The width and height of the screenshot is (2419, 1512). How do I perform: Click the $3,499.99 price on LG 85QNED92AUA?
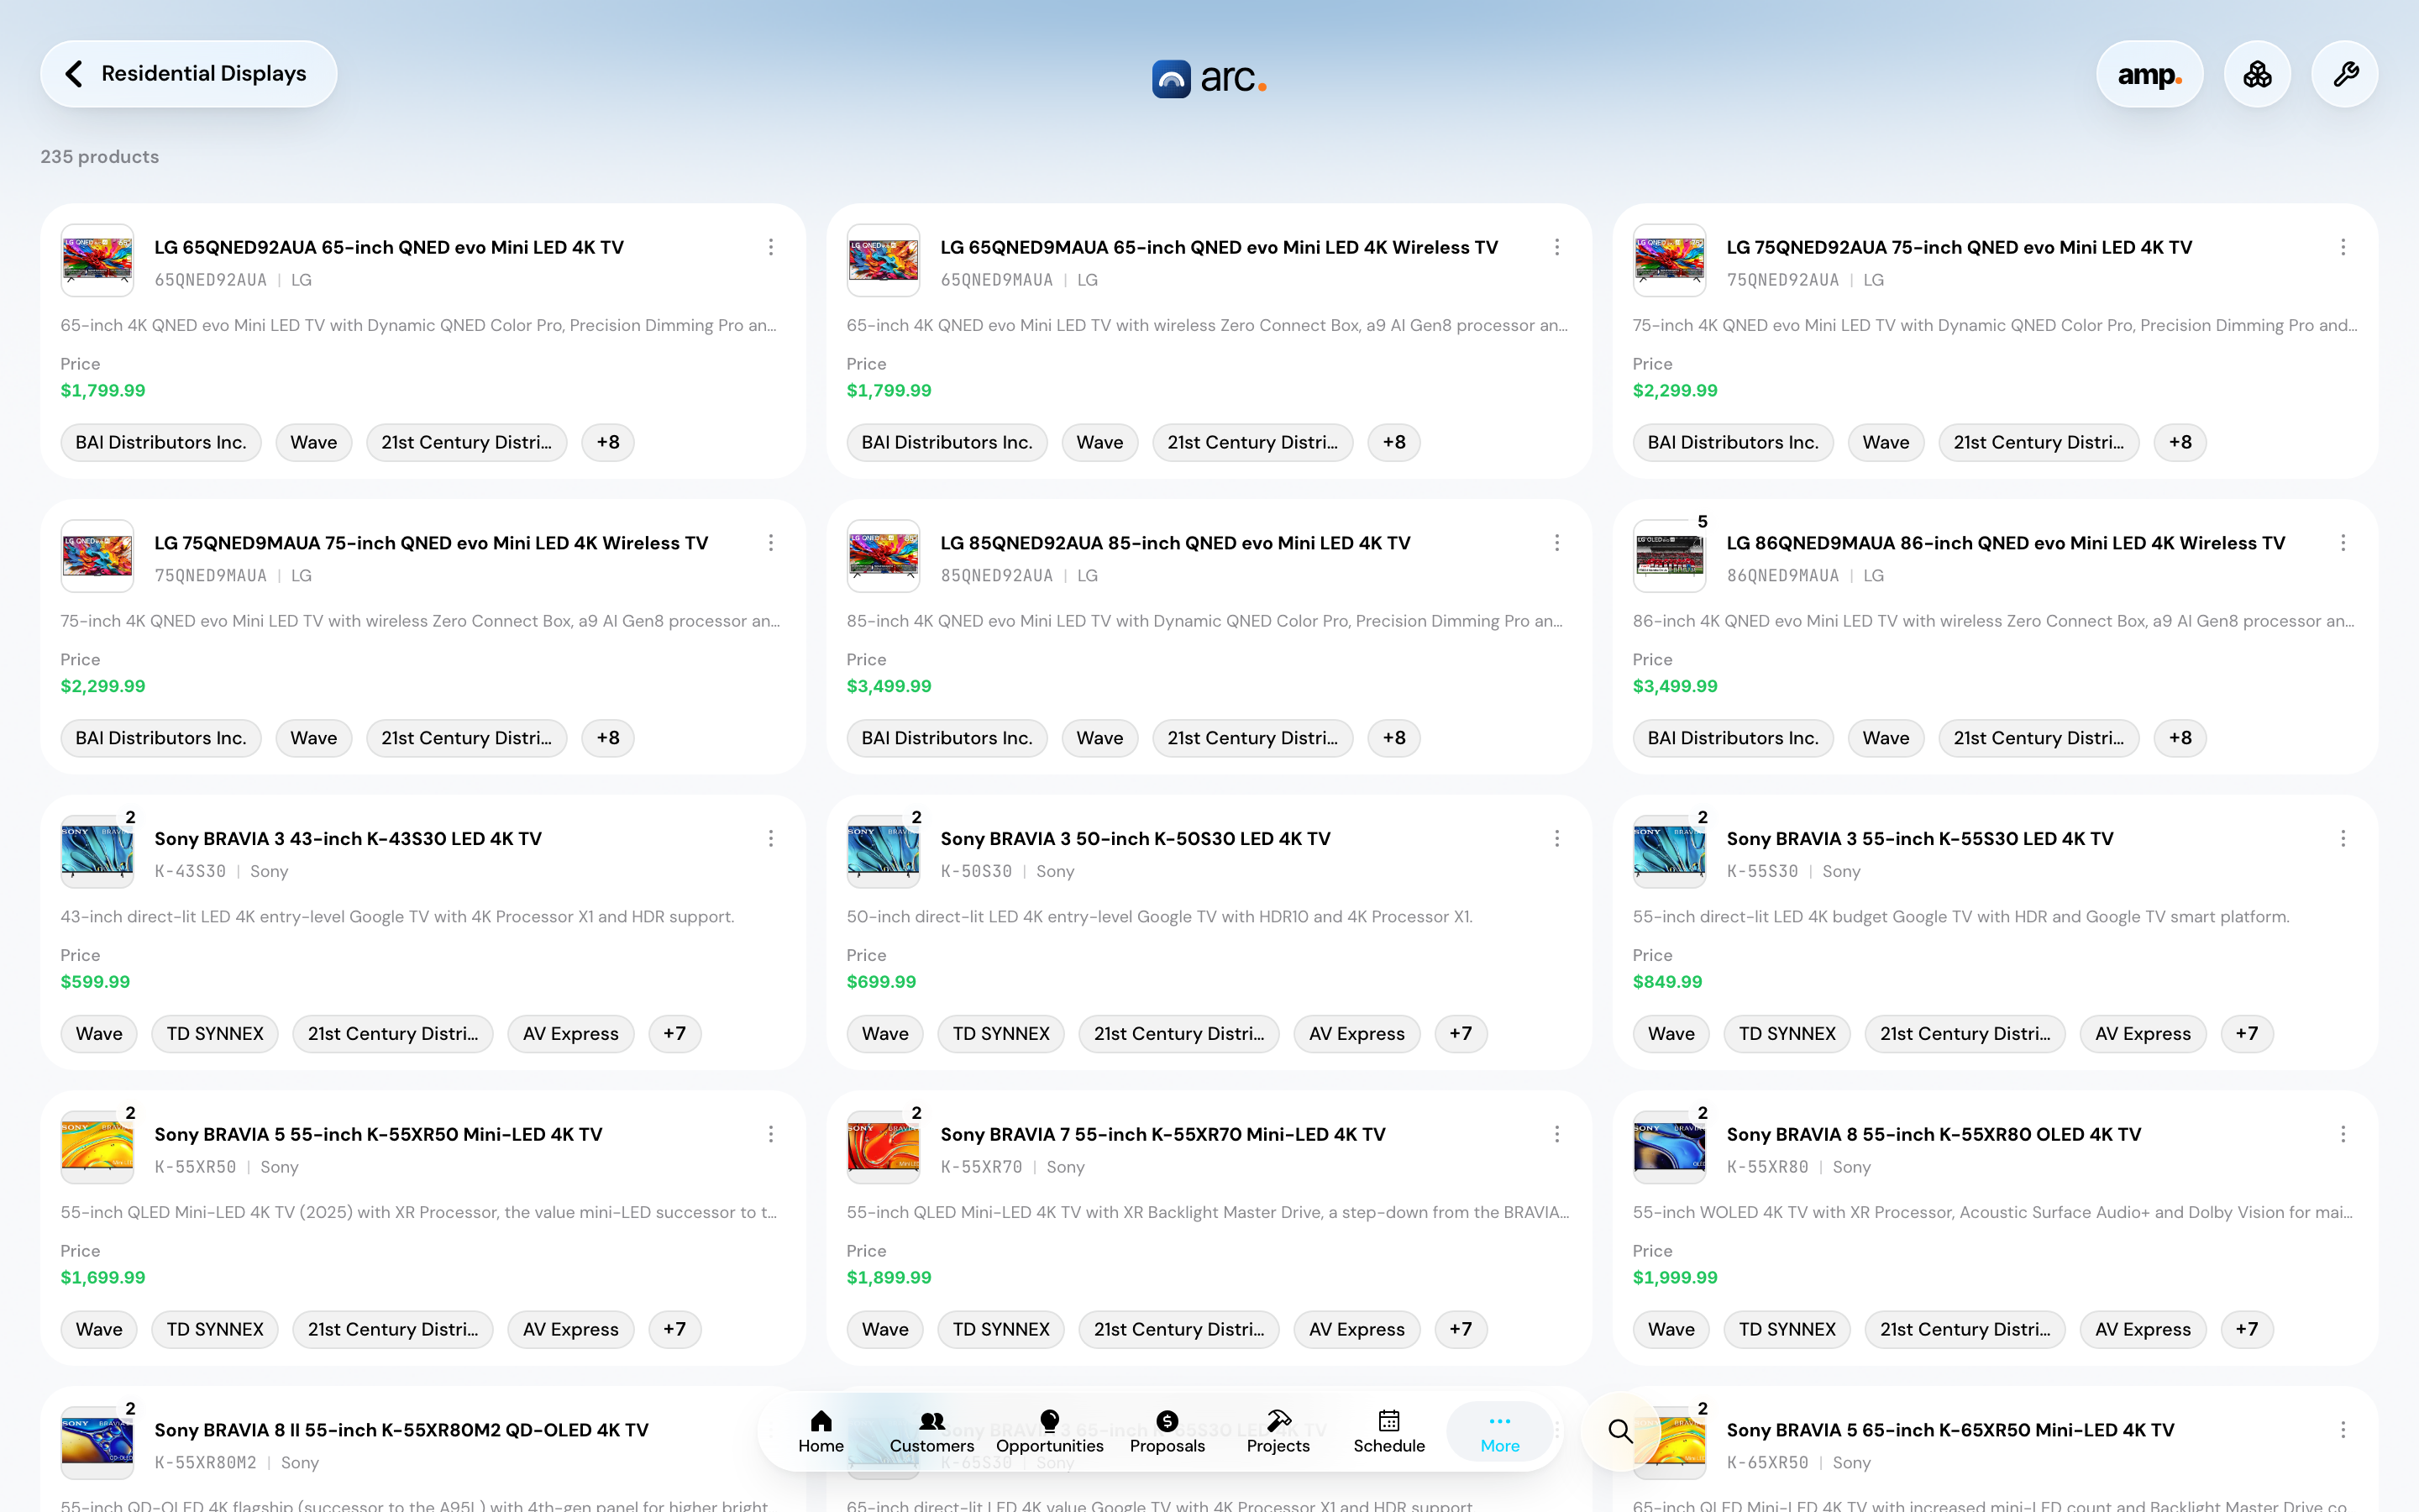point(889,686)
